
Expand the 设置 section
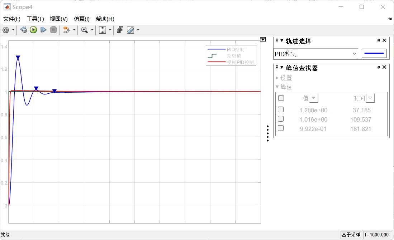277,78
